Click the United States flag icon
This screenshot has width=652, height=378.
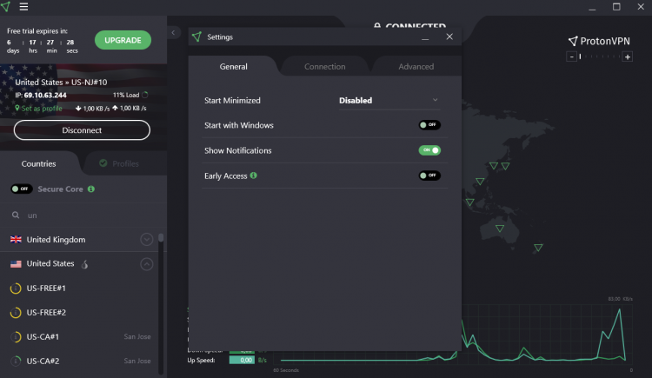pos(16,263)
